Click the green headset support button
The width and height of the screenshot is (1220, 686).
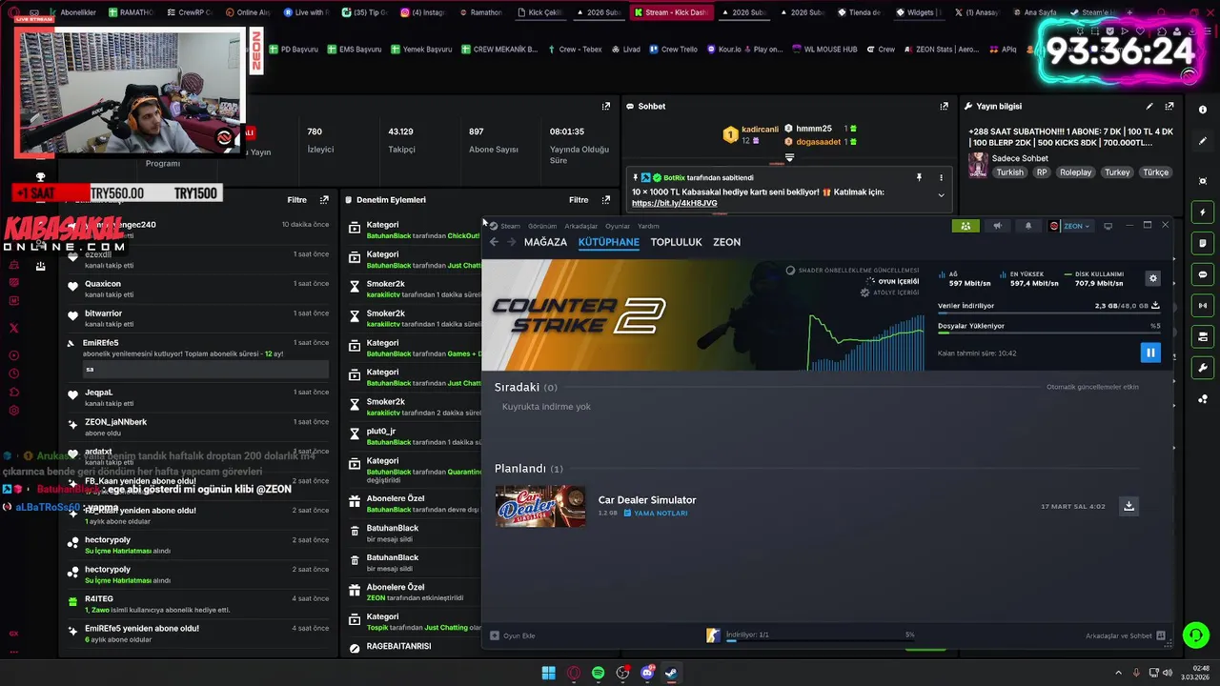(1194, 634)
